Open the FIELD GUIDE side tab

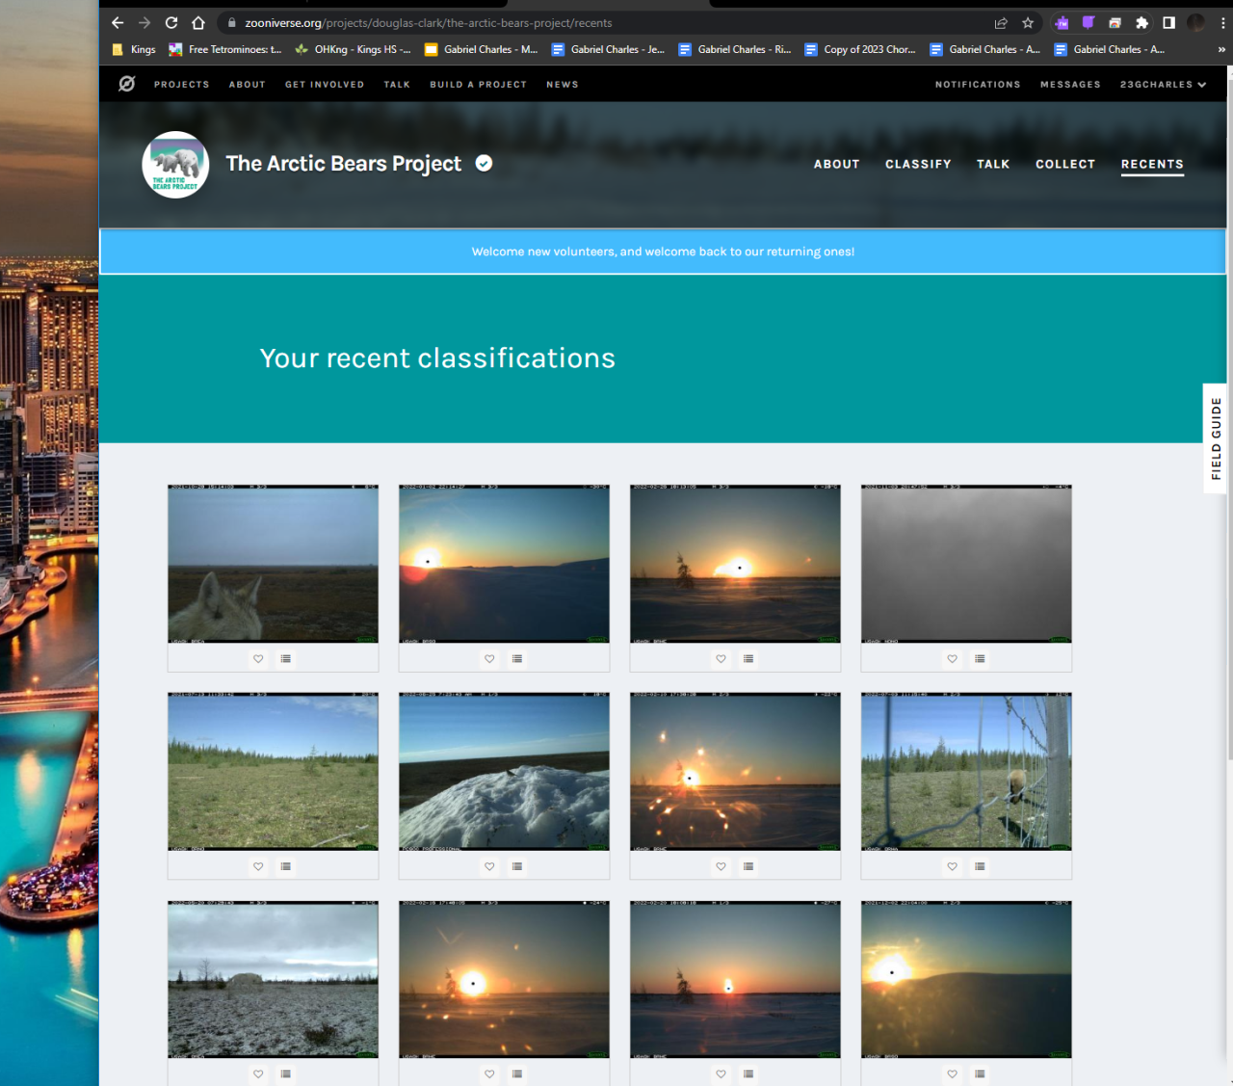click(x=1216, y=438)
